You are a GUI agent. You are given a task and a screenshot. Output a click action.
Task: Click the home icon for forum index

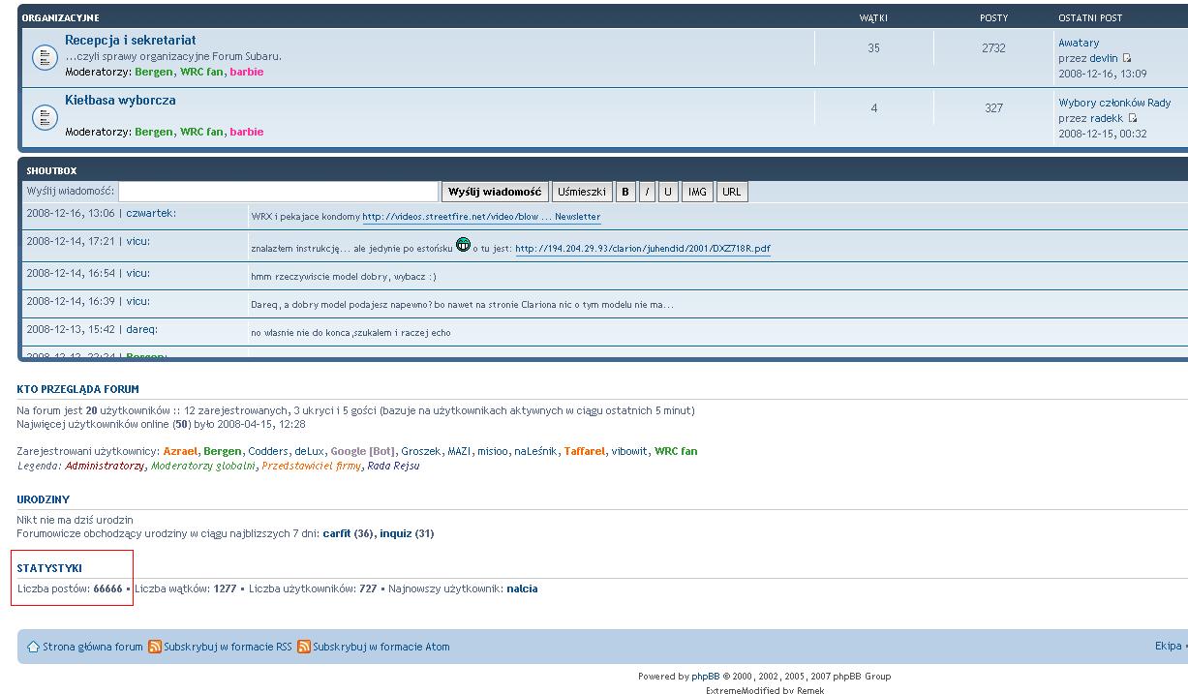(33, 647)
